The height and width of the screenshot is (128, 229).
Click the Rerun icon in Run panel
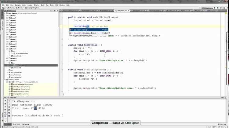coord(5,101)
